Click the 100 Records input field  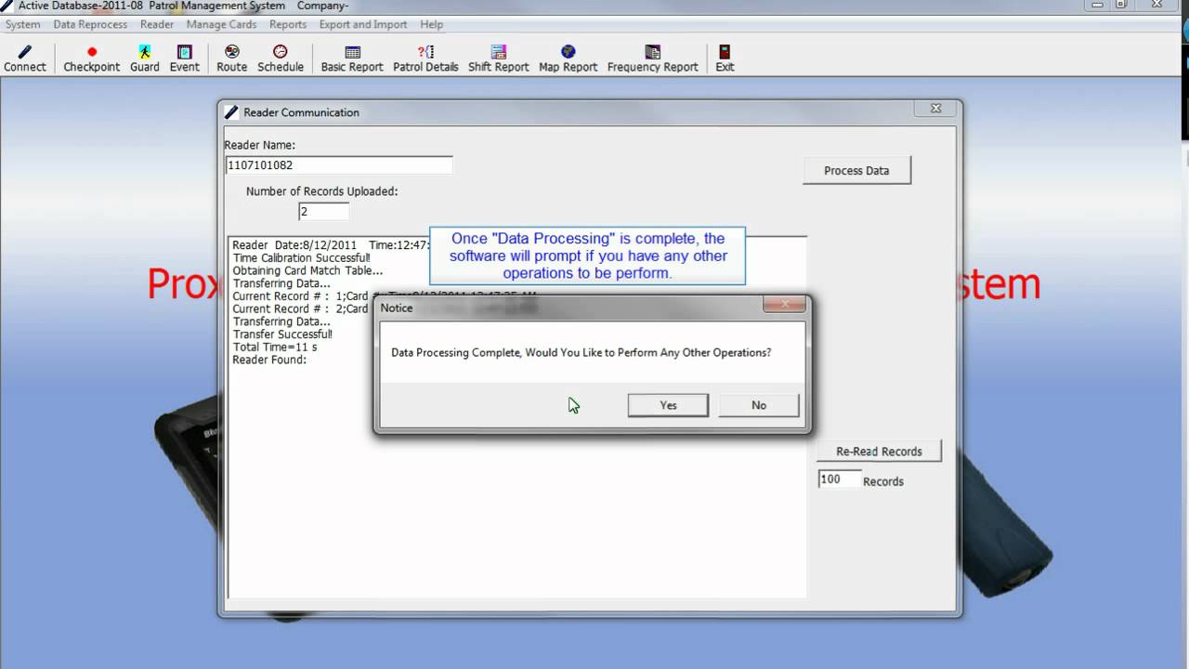point(839,479)
